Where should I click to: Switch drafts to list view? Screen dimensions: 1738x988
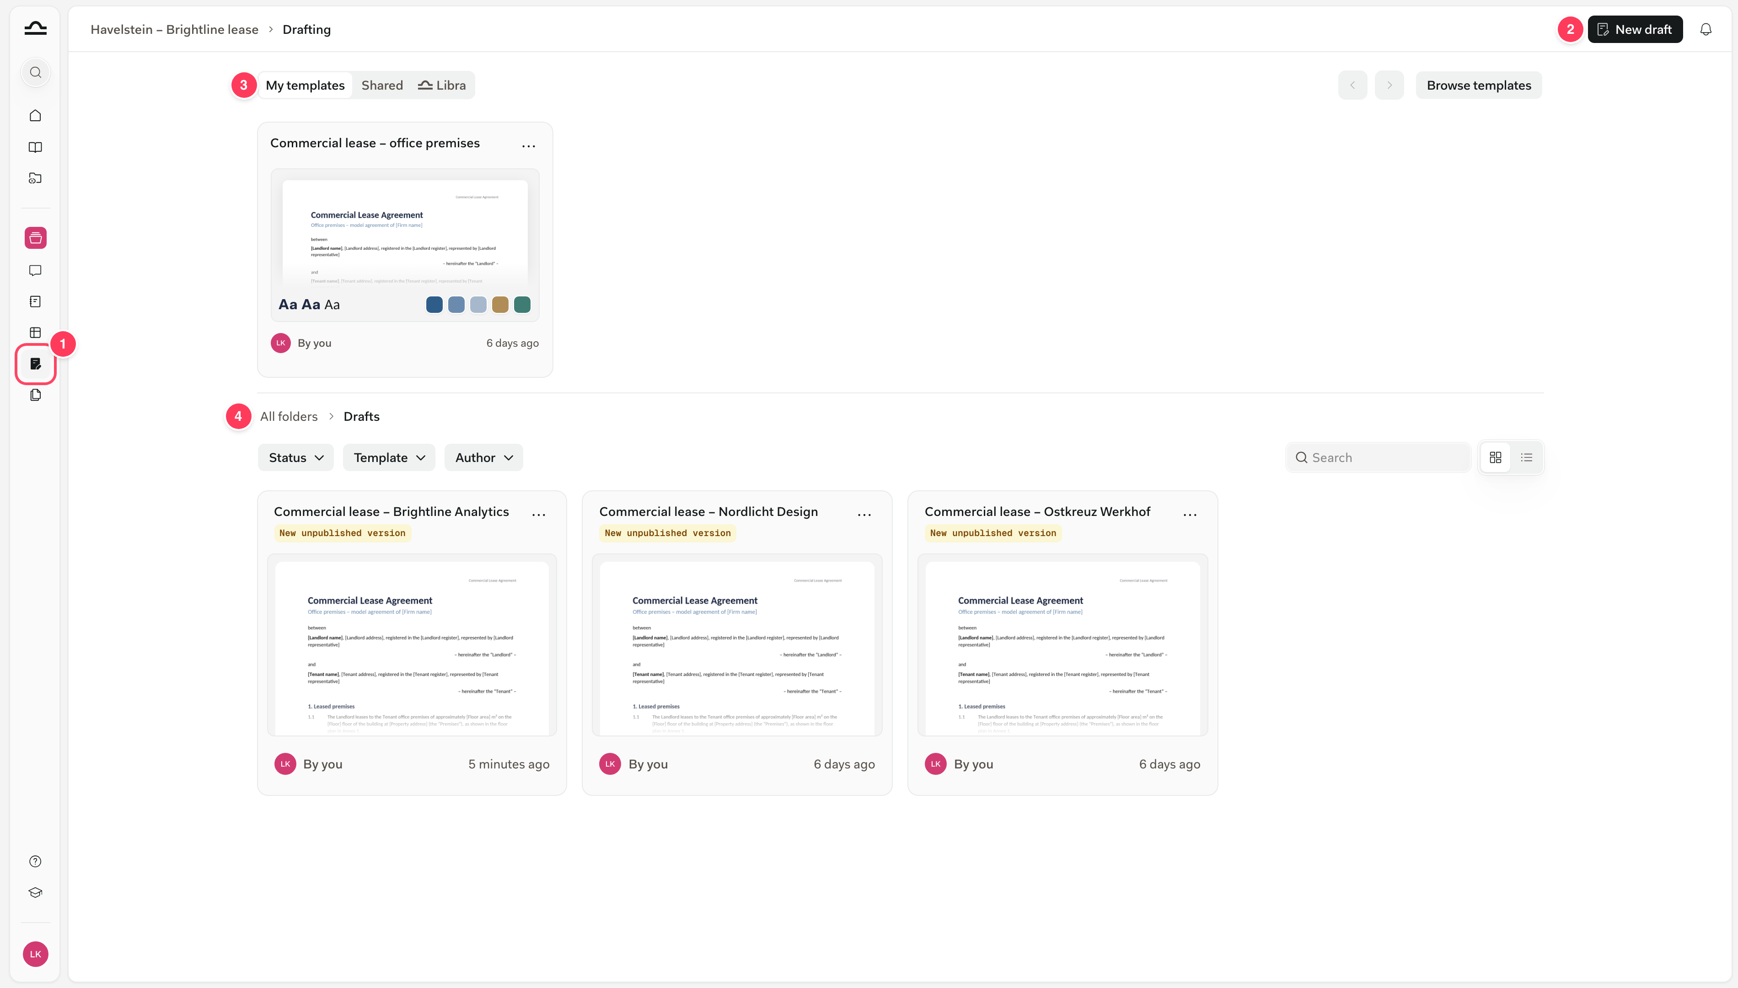pos(1526,458)
